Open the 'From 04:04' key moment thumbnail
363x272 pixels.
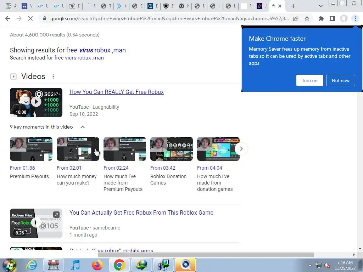coord(218,149)
